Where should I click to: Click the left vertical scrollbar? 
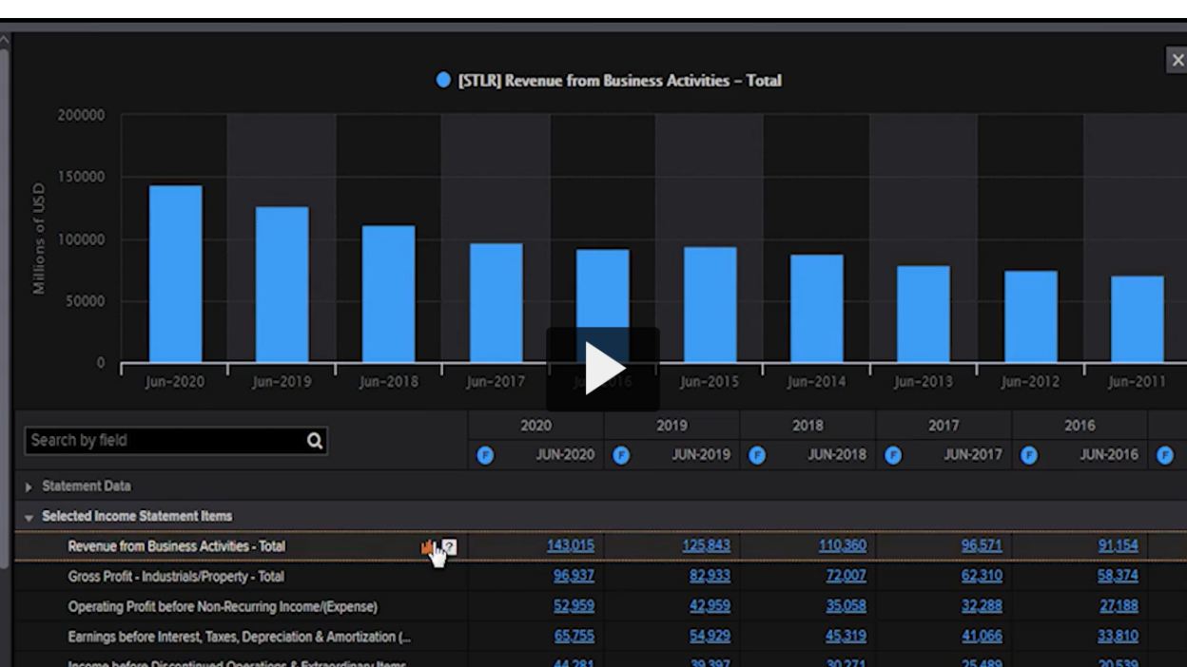[x=5, y=304]
